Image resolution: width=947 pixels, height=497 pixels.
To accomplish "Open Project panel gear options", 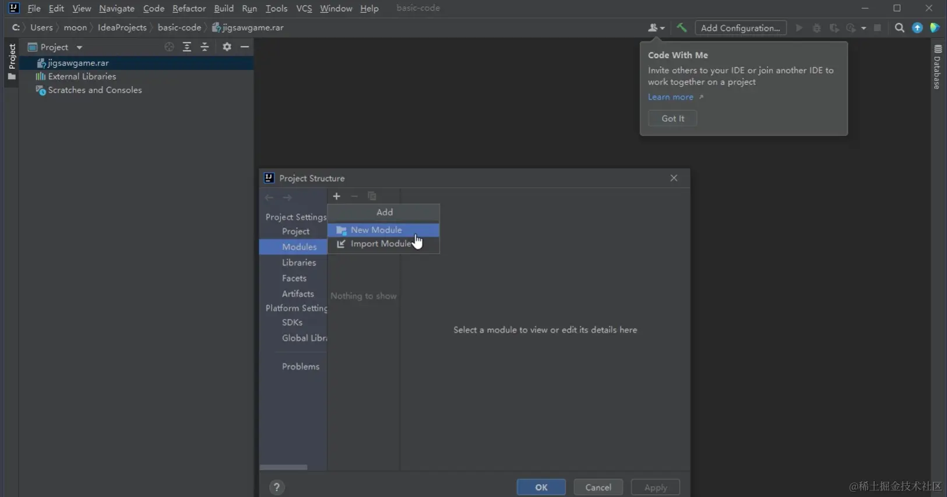I will [227, 47].
